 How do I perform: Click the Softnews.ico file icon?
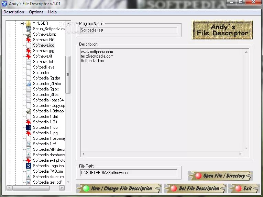coord(29,45)
